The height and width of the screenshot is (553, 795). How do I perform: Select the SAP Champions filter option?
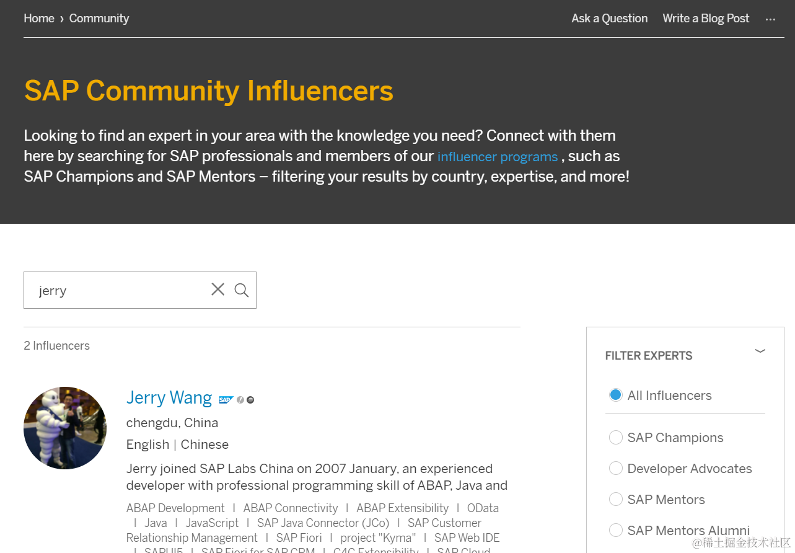tap(615, 438)
